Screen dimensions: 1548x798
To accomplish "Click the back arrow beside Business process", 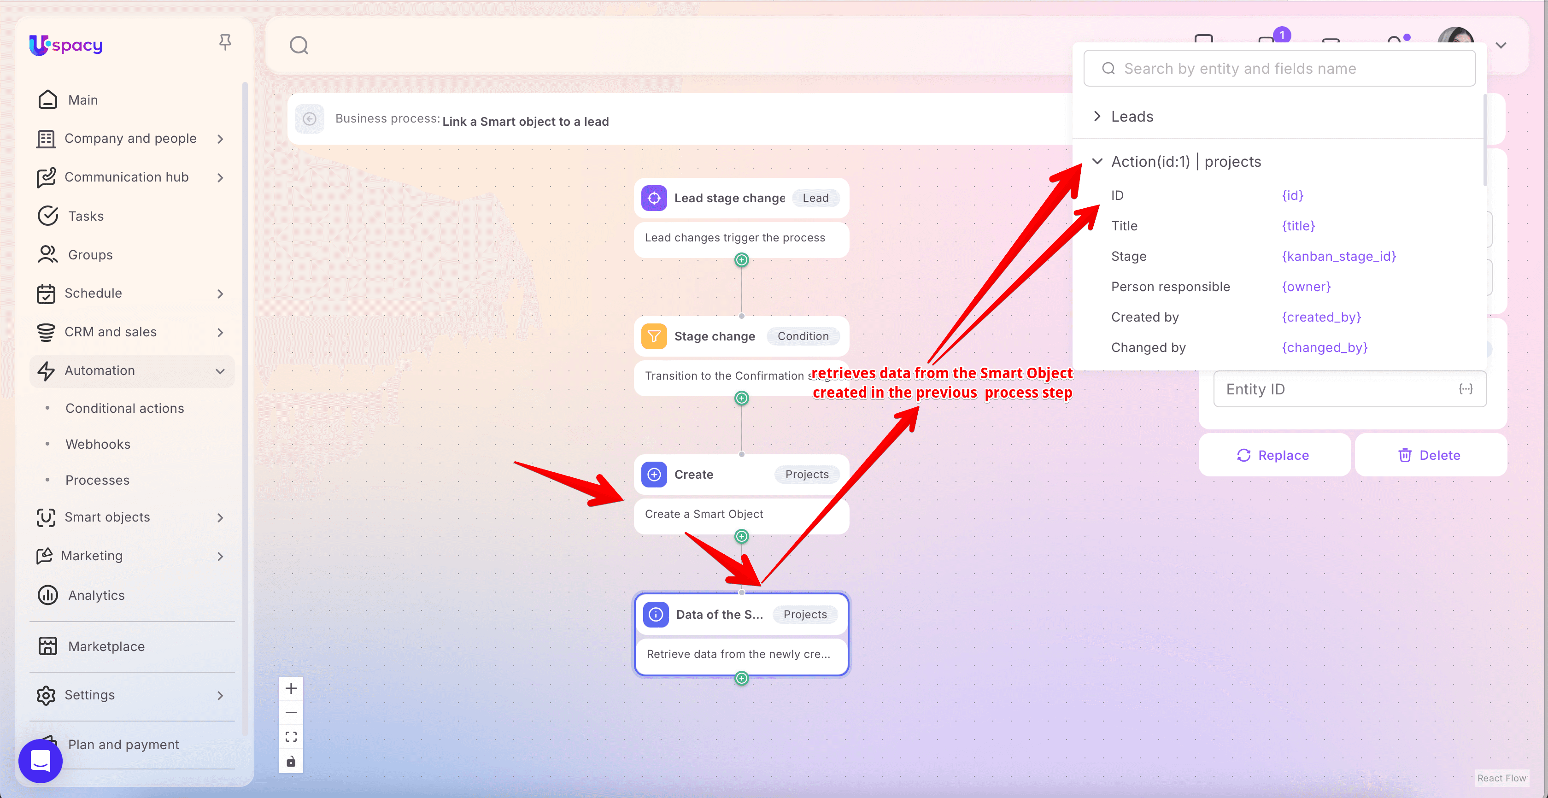I will (x=310, y=119).
